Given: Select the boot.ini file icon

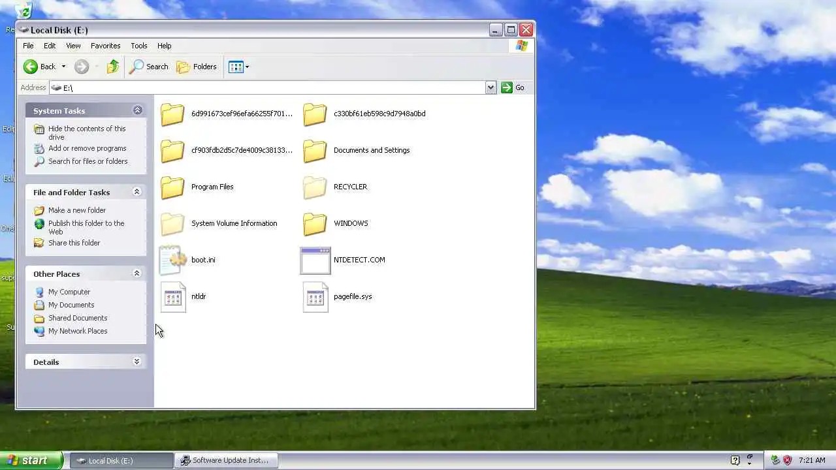Looking at the screenshot, I should [173, 260].
